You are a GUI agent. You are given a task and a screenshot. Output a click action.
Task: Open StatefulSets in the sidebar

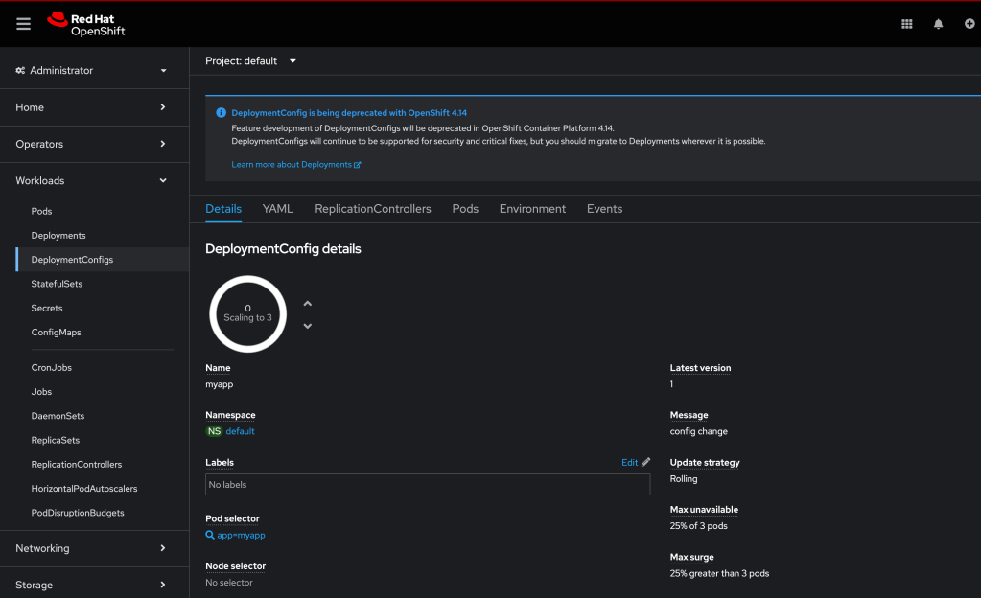(57, 284)
